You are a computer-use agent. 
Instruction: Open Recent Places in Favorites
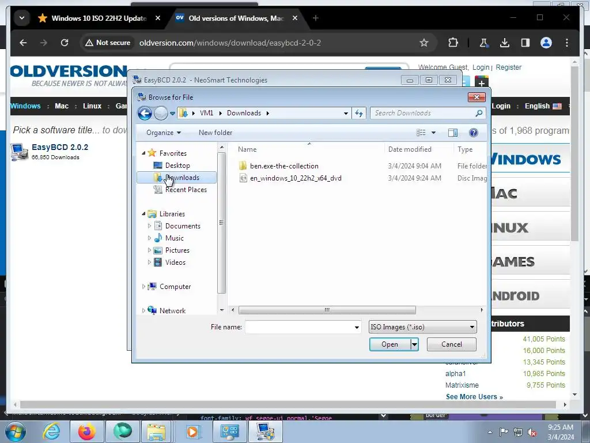pos(186,190)
